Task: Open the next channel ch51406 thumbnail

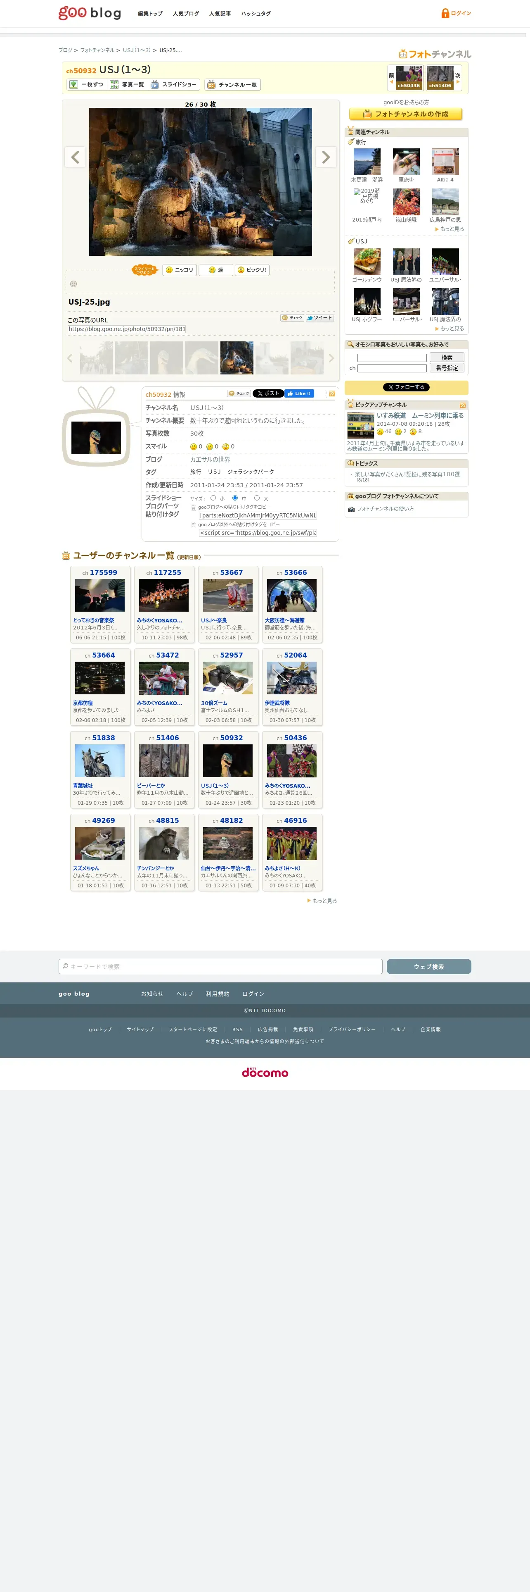Action: coord(440,78)
